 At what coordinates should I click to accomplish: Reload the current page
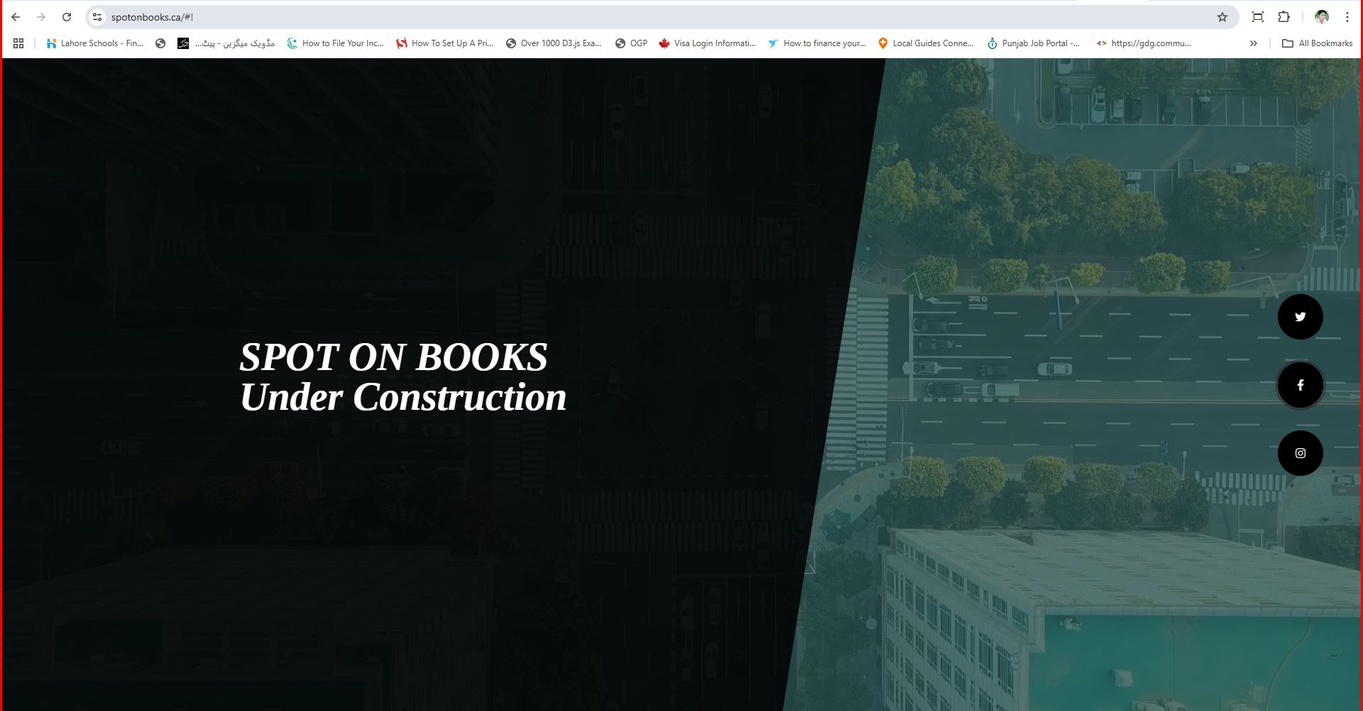tap(67, 17)
